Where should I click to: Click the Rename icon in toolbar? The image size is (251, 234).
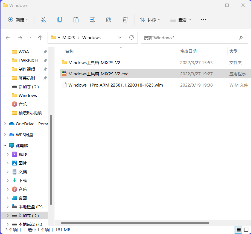pyautogui.click(x=92, y=20)
